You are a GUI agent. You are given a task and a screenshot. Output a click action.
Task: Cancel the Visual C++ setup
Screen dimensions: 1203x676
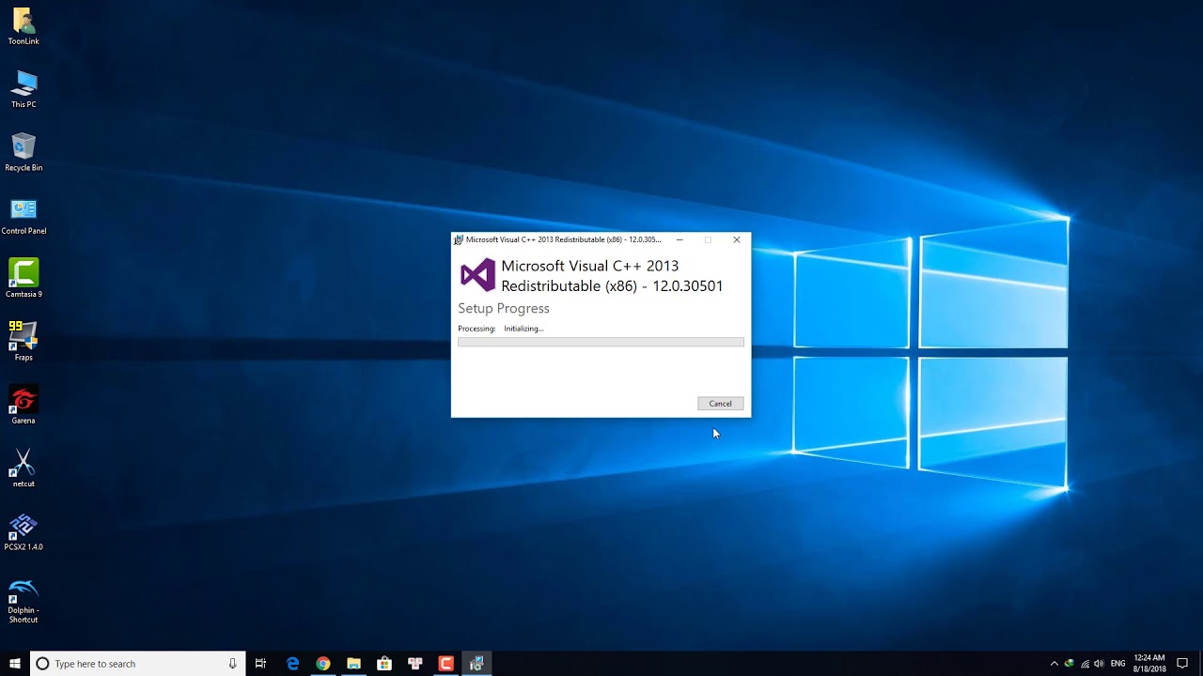tap(720, 404)
